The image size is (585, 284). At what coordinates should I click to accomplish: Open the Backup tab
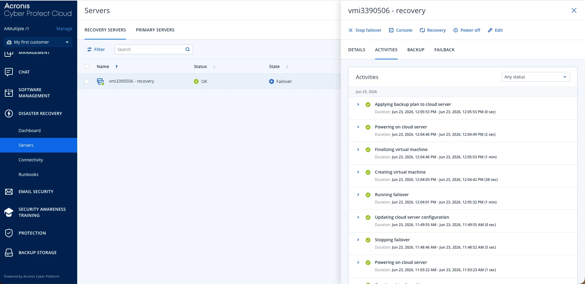pyautogui.click(x=416, y=50)
